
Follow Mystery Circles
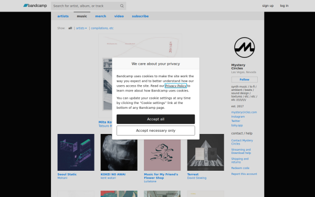pyautogui.click(x=244, y=80)
